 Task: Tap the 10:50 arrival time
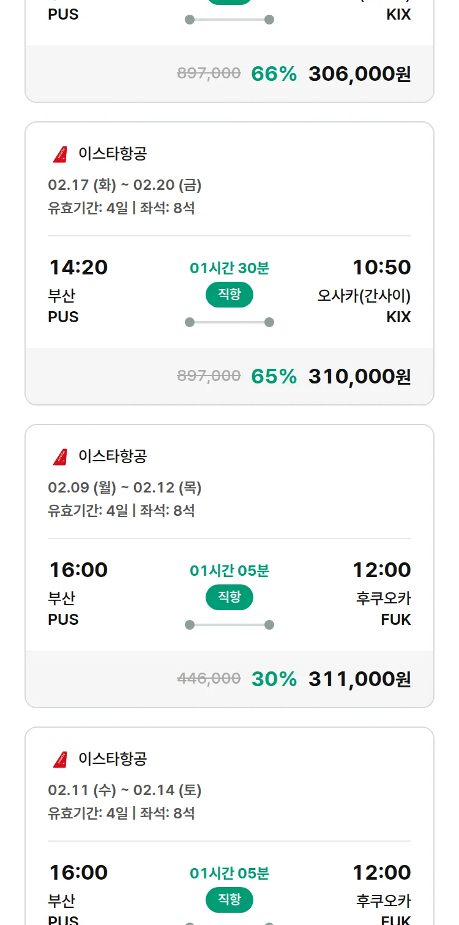tap(381, 267)
